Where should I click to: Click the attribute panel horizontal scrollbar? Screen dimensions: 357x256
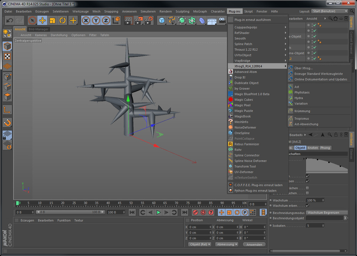(x=307, y=251)
